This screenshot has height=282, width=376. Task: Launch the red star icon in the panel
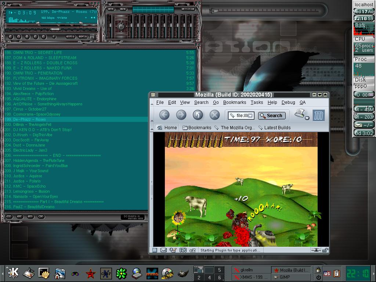91,274
